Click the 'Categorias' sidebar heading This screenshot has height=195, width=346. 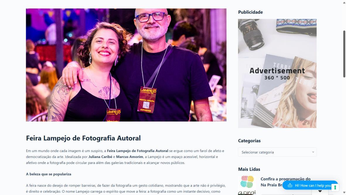249,141
